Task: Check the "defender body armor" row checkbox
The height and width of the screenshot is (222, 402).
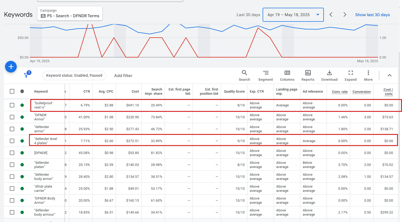Action: point(12,177)
